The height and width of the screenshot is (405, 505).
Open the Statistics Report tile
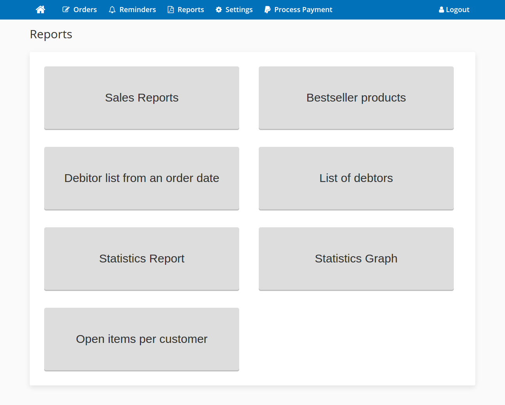141,259
